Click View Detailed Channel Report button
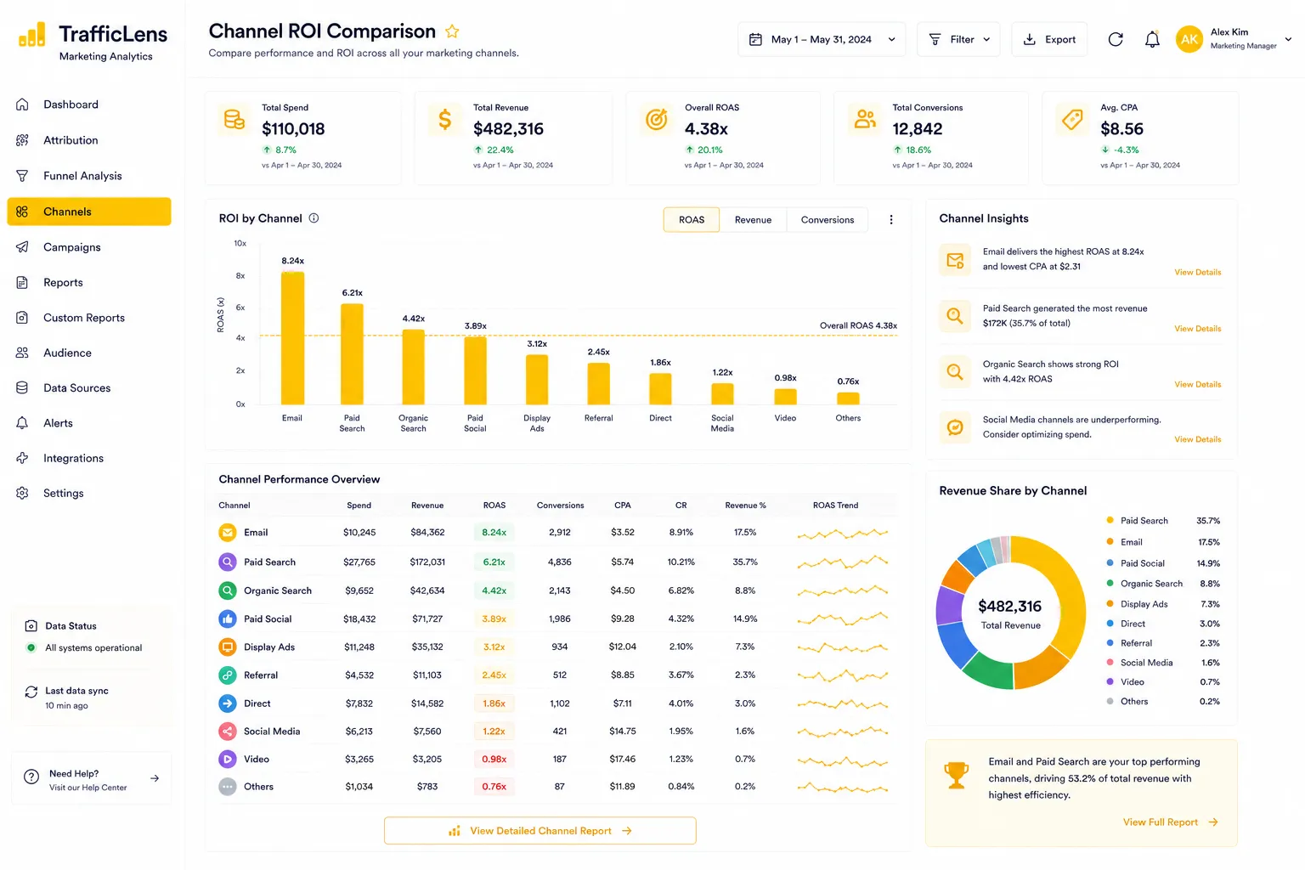1305x870 pixels. click(540, 831)
